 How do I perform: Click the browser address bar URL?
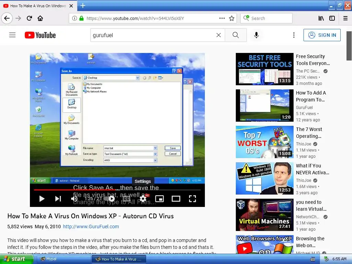pyautogui.click(x=135, y=18)
